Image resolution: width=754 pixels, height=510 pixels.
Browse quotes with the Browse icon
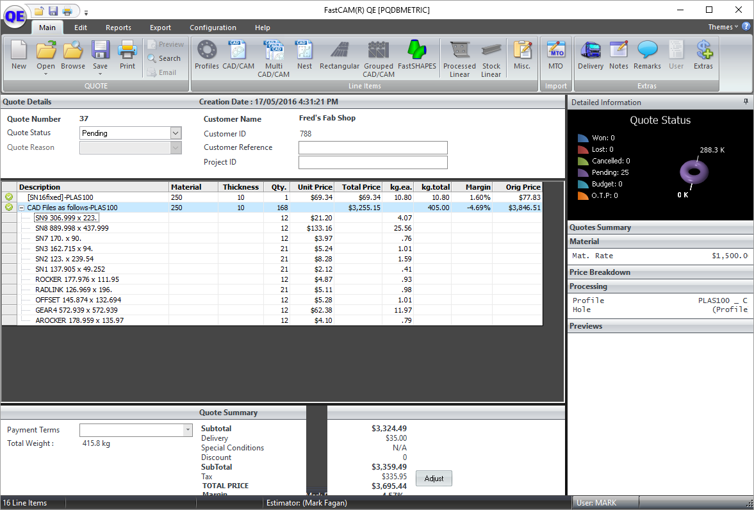coord(73,55)
